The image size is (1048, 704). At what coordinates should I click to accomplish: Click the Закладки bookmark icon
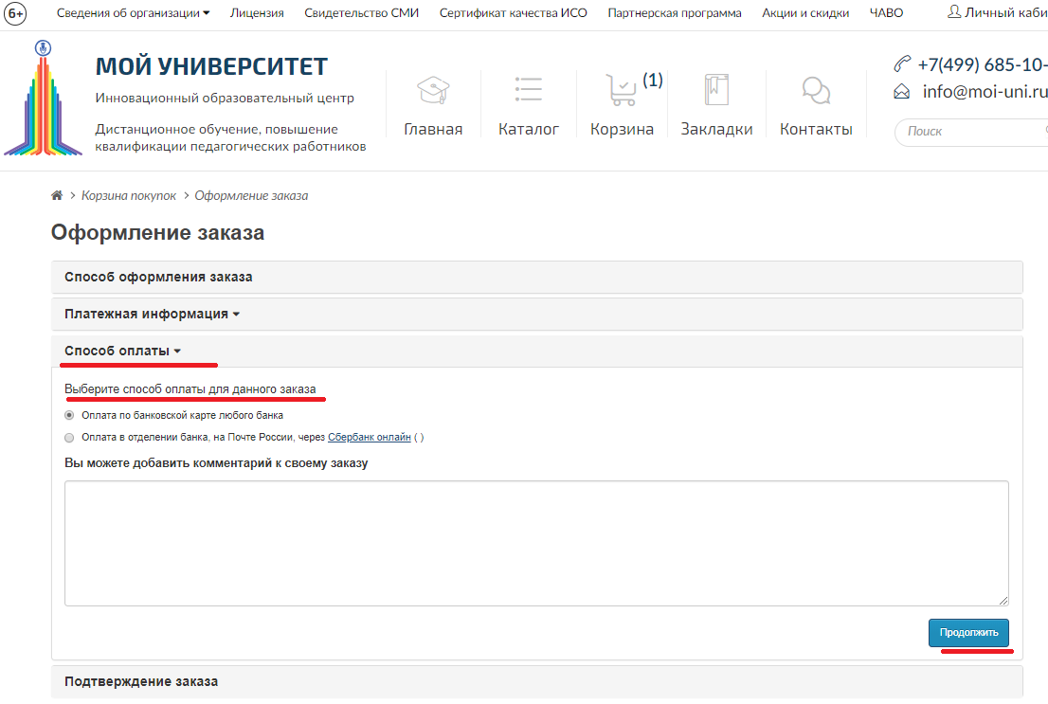716,90
